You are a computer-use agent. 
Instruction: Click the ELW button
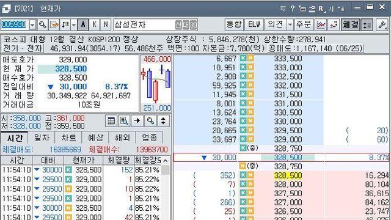[254, 24]
